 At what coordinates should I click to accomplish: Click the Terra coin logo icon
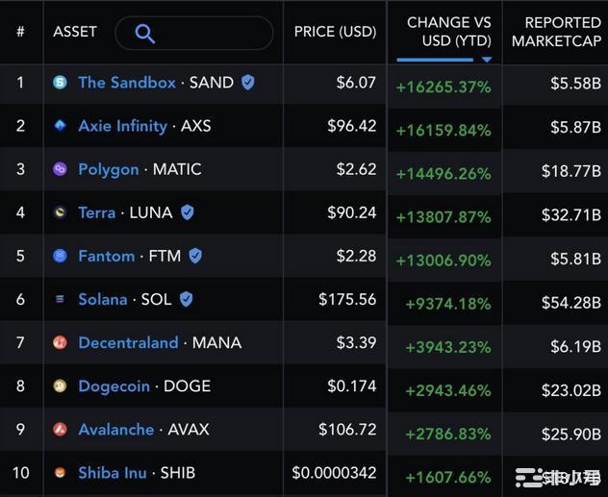pos(60,212)
